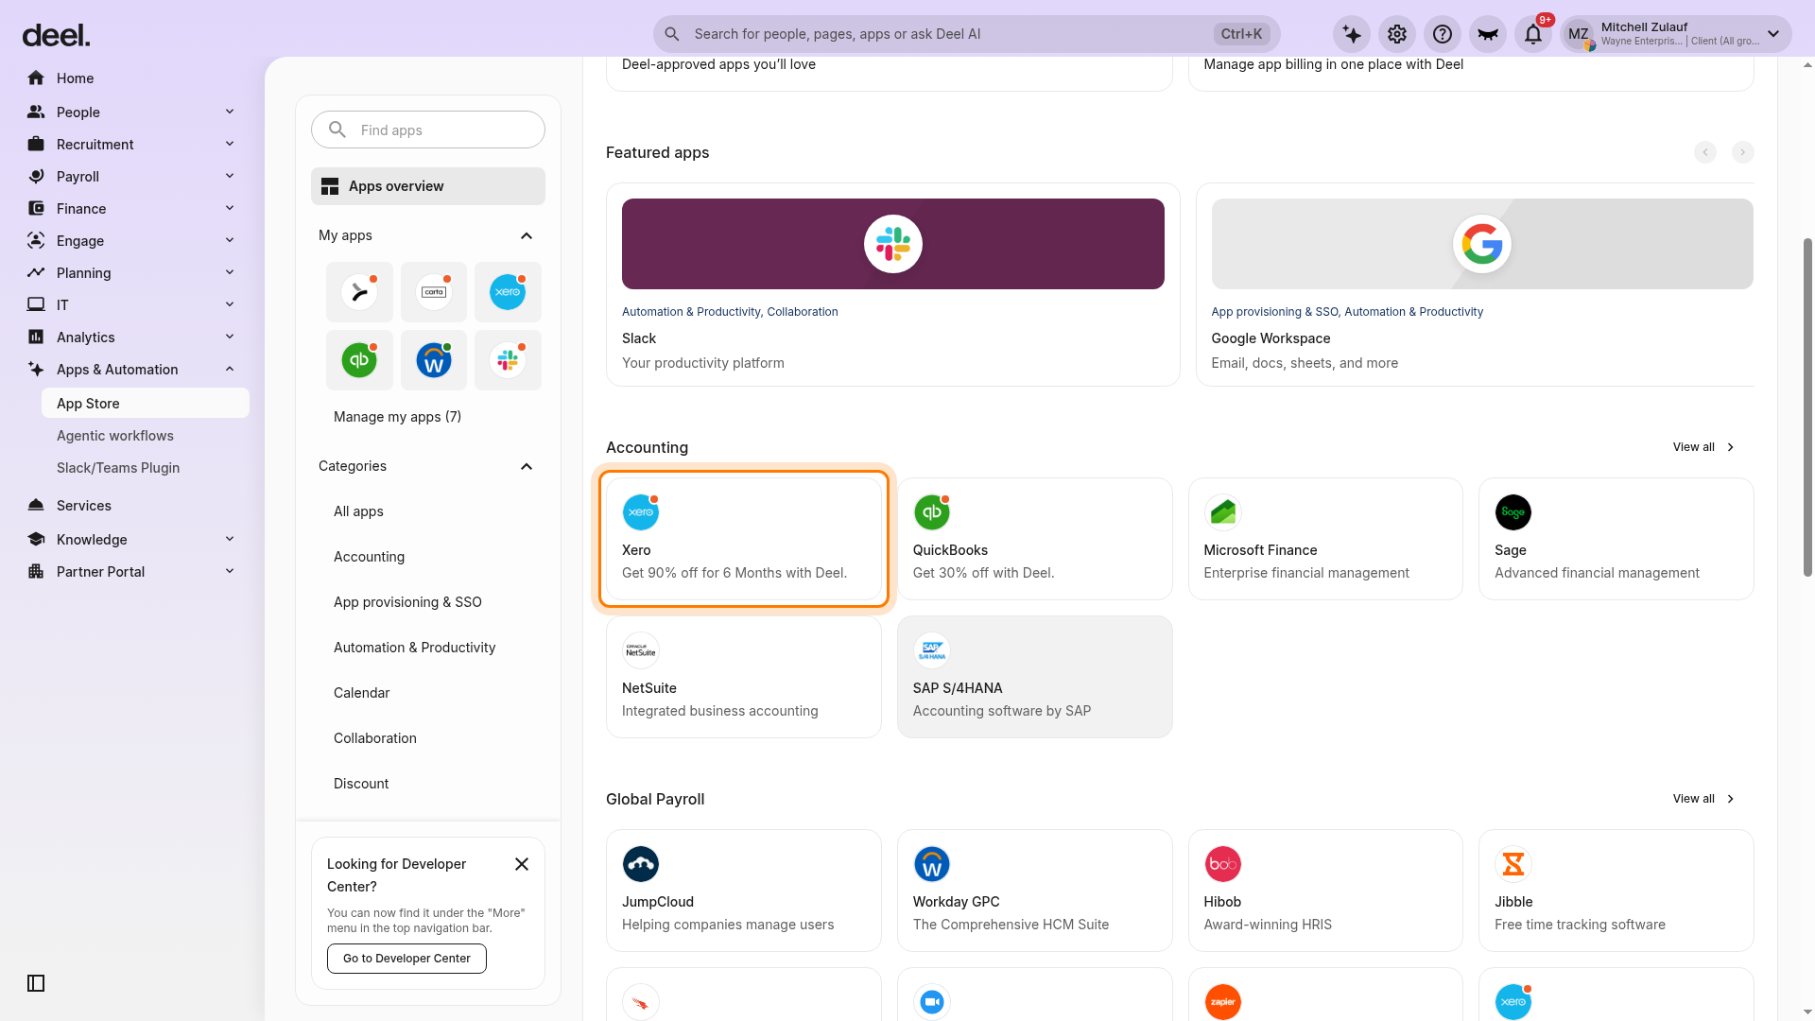The height and width of the screenshot is (1021, 1815).
Task: Open the Deel AI sparkle icon
Action: point(1352,34)
